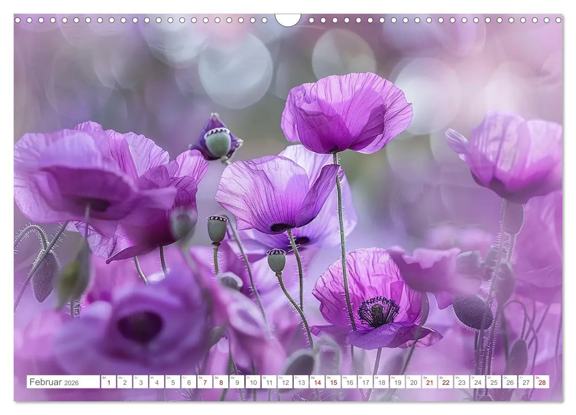The width and height of the screenshot is (576, 415).
Task: Click the red 21 date cell
Action: [429, 383]
